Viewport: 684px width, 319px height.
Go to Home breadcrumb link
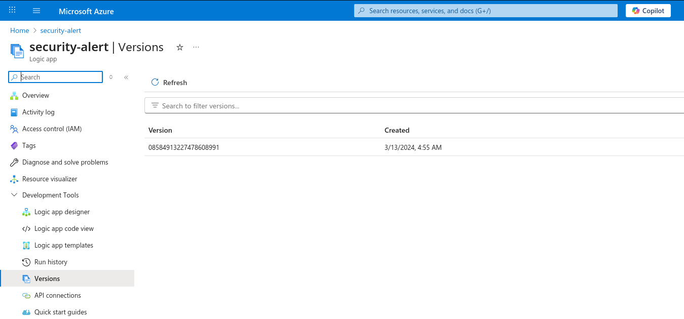(20, 30)
